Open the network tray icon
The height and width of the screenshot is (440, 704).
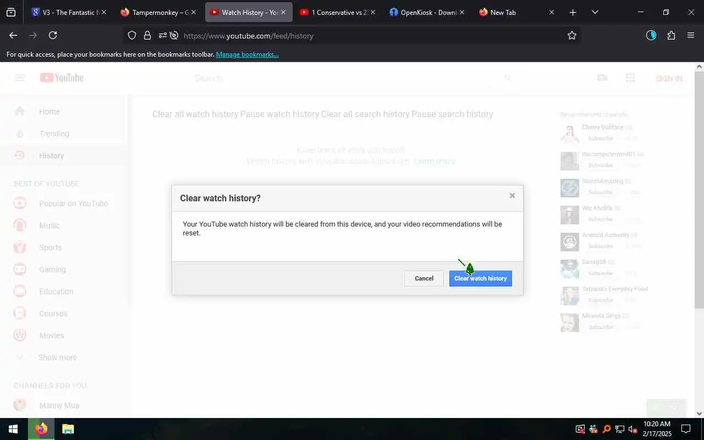[620, 429]
